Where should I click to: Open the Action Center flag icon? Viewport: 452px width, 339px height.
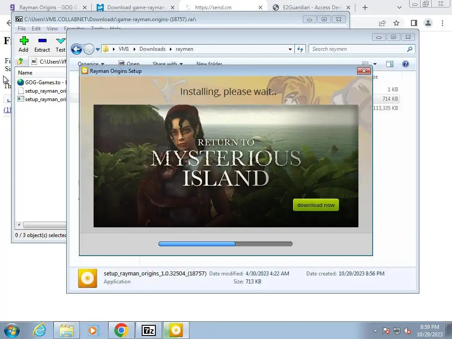coord(386,331)
